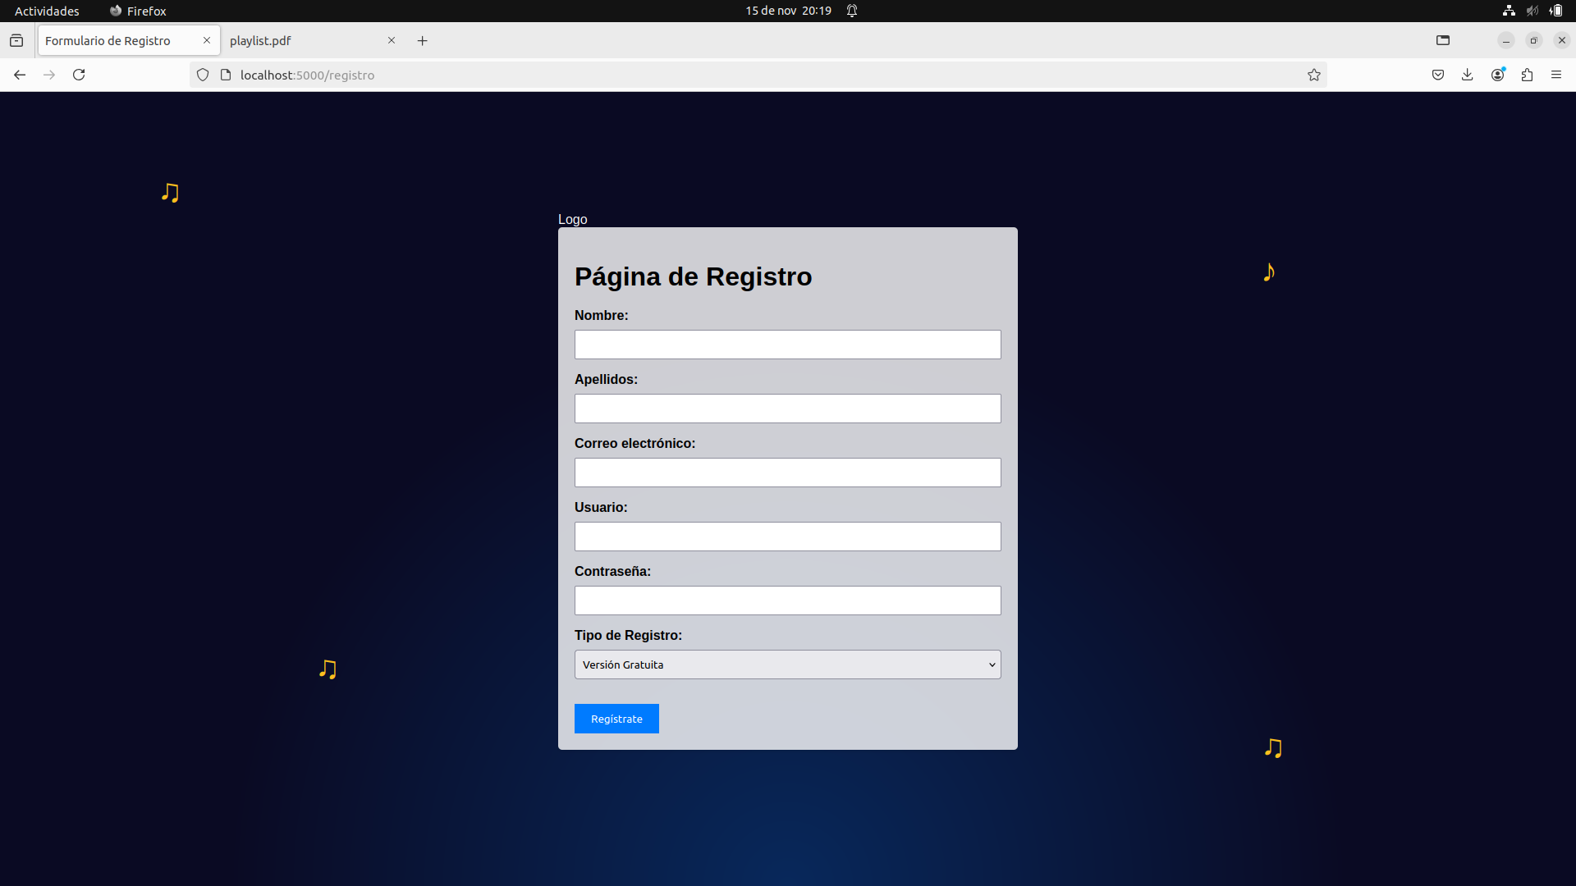
Task: Open a new tab with the plus button
Action: [423, 40]
